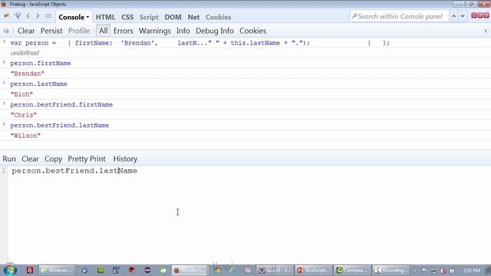Open the Windows Explorer taskbar button

(x=57, y=270)
